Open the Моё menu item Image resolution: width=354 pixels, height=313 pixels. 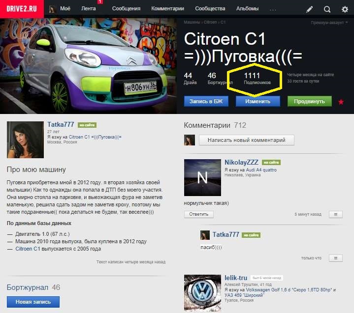pyautogui.click(x=65, y=8)
